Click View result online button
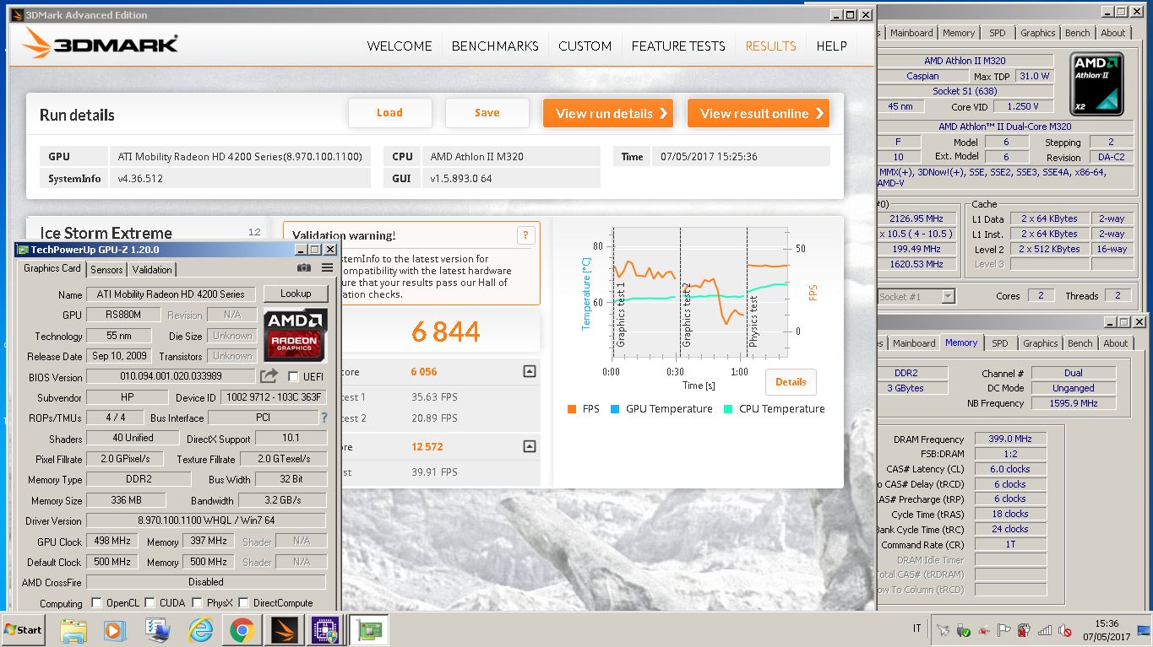 [759, 113]
